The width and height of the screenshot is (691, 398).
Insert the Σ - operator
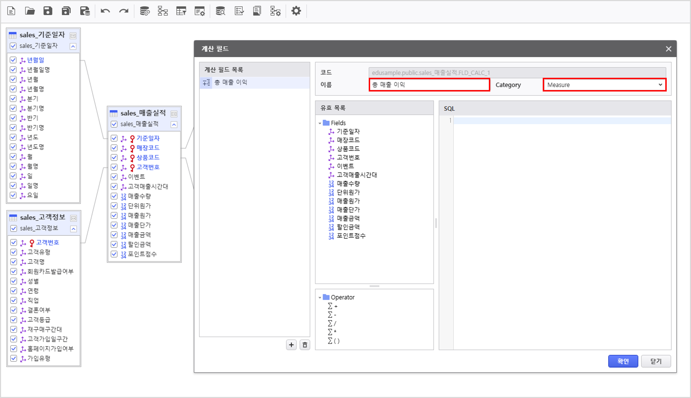pyautogui.click(x=332, y=315)
